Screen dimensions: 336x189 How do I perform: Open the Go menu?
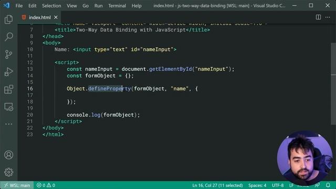click(86, 6)
